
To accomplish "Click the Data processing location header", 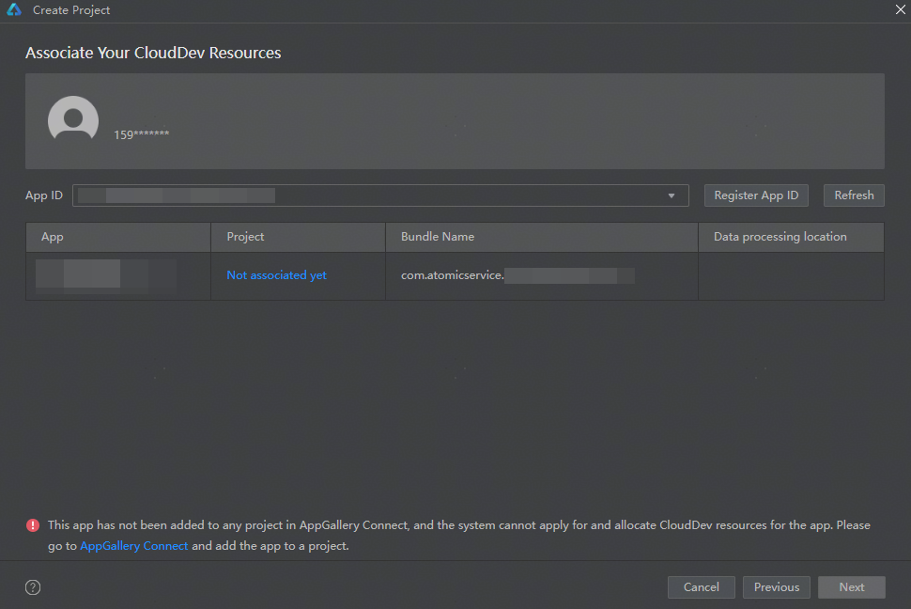I will (780, 237).
